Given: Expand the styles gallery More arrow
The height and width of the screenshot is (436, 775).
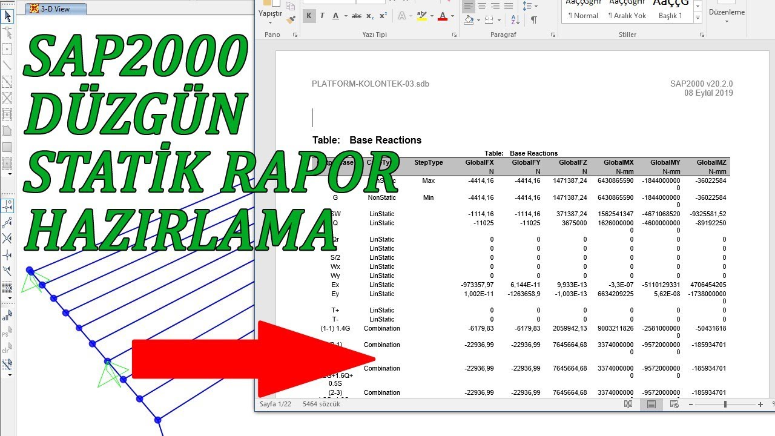Looking at the screenshot, I should tap(698, 19).
